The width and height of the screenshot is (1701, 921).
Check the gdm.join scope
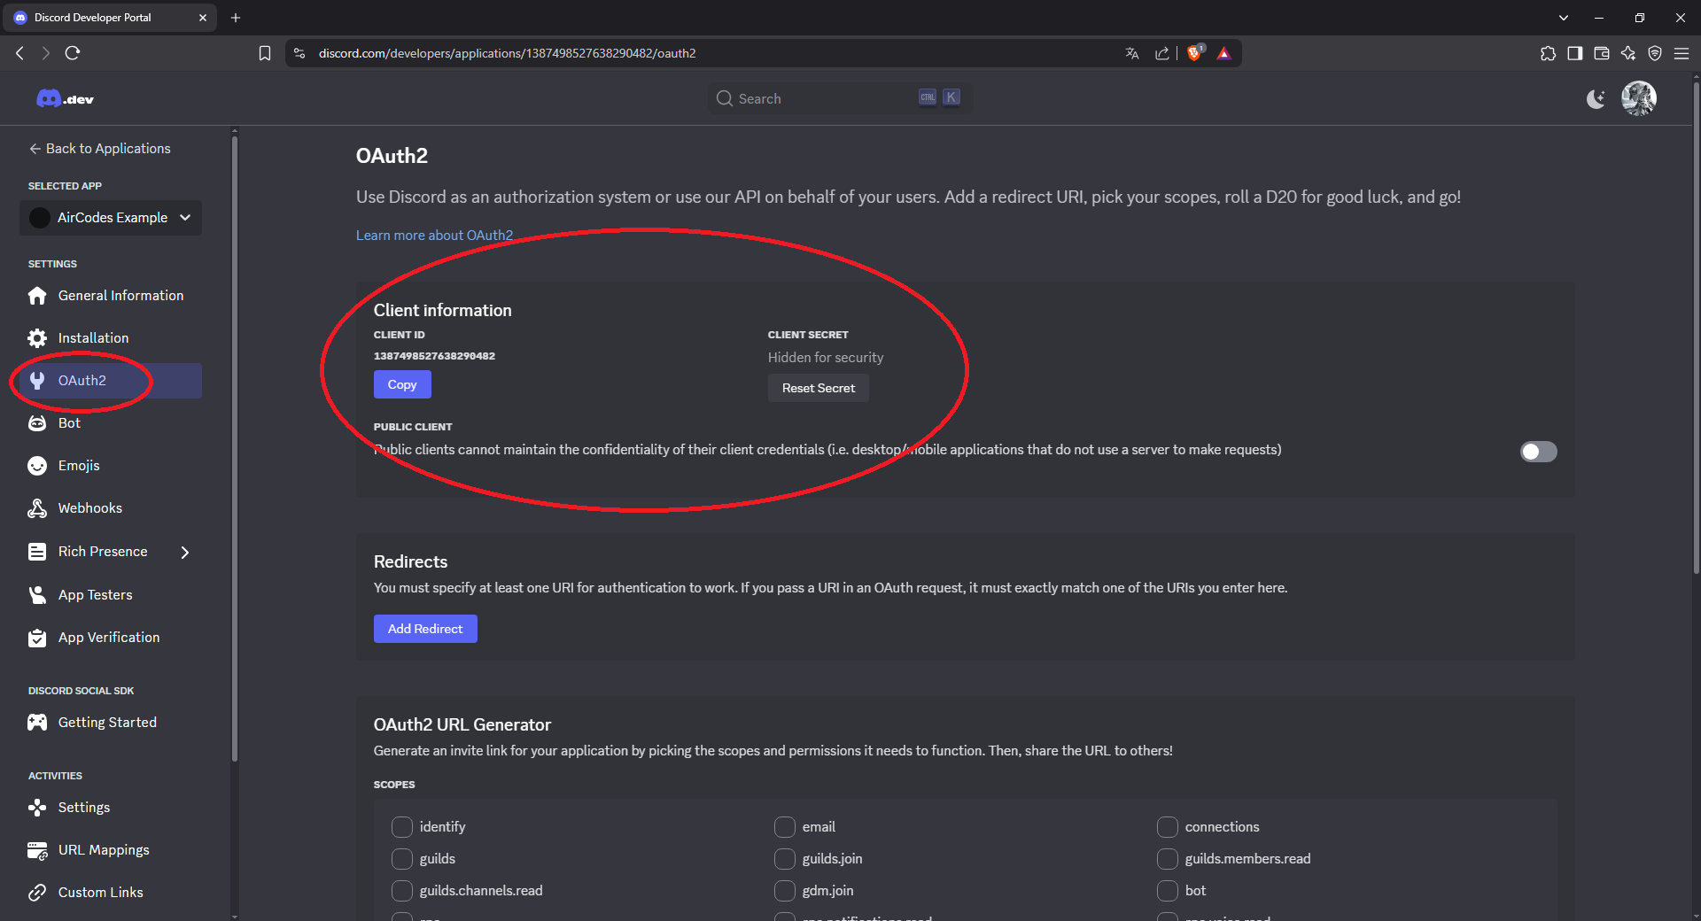[785, 890]
